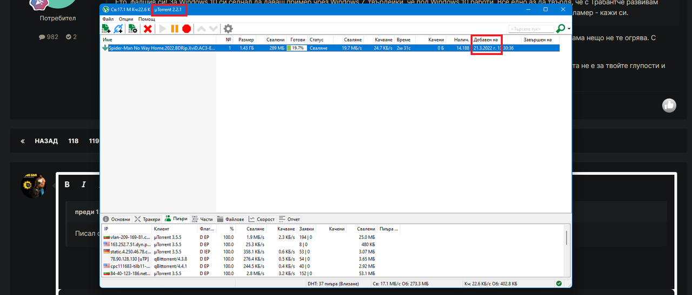
Task: Click the grey Start torrent play icon
Action: [x=162, y=29]
